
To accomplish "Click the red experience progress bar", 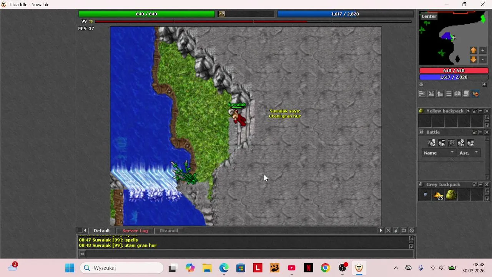I will pos(253,22).
